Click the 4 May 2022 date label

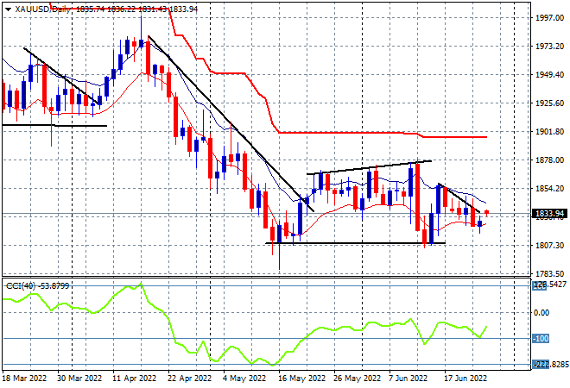pyautogui.click(x=244, y=379)
